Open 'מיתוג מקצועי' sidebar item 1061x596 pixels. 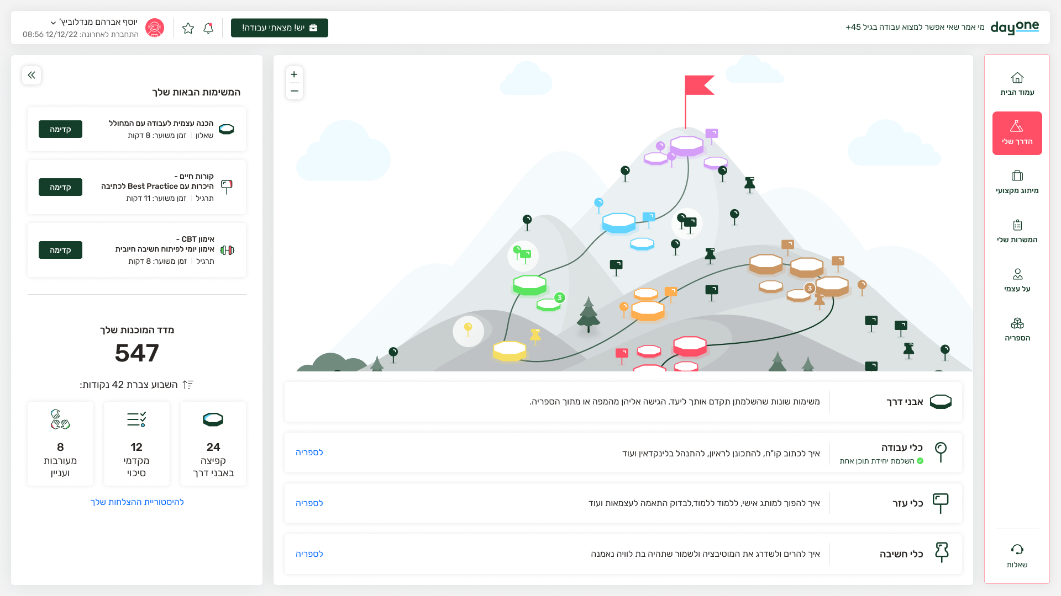click(x=1017, y=182)
